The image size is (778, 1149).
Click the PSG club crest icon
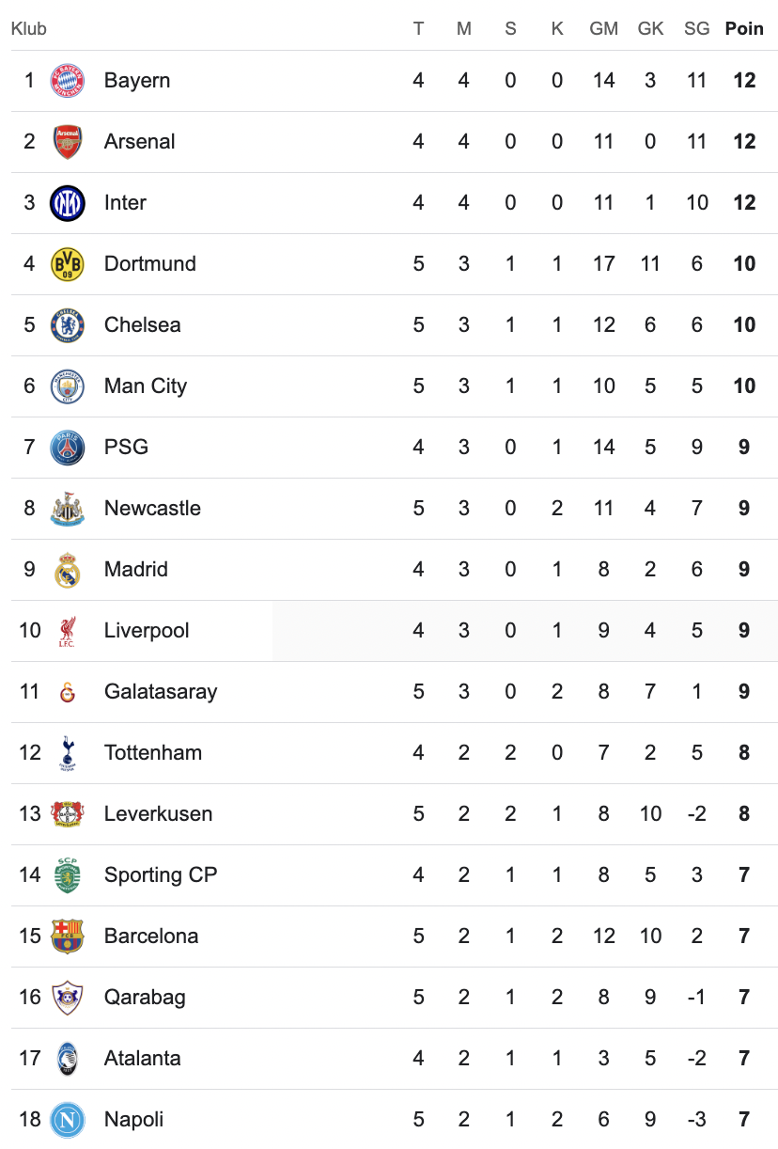pyautogui.click(x=67, y=448)
